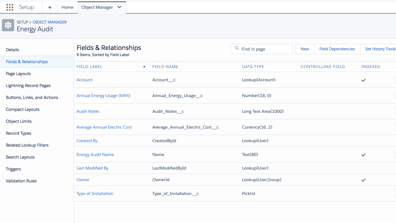Open the App Launcher grid icon
396x223 pixels.
(x=10, y=7)
